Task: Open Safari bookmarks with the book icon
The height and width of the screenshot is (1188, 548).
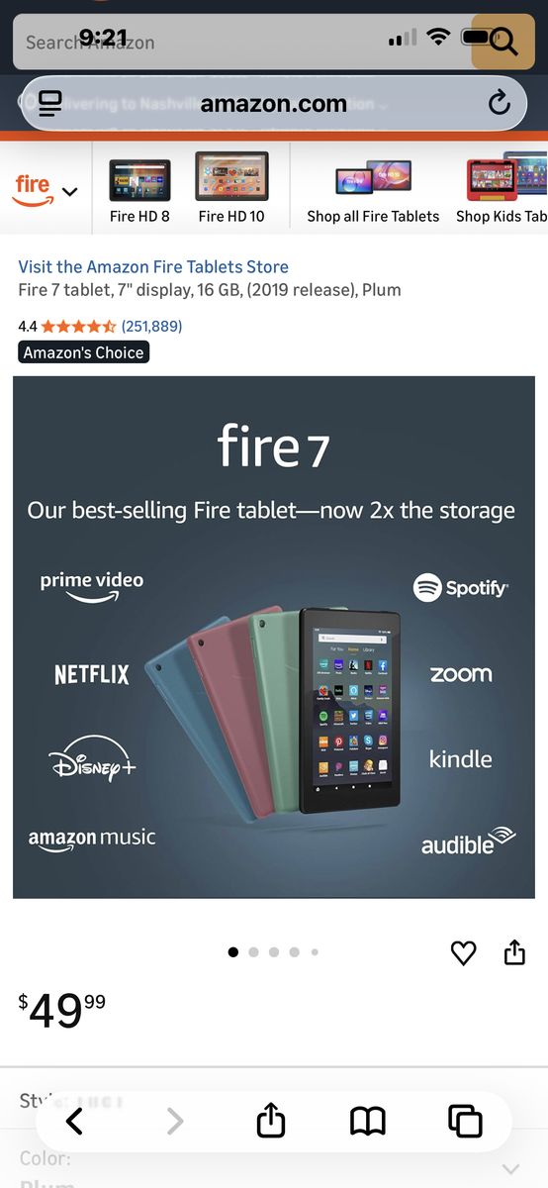Action: [368, 1121]
